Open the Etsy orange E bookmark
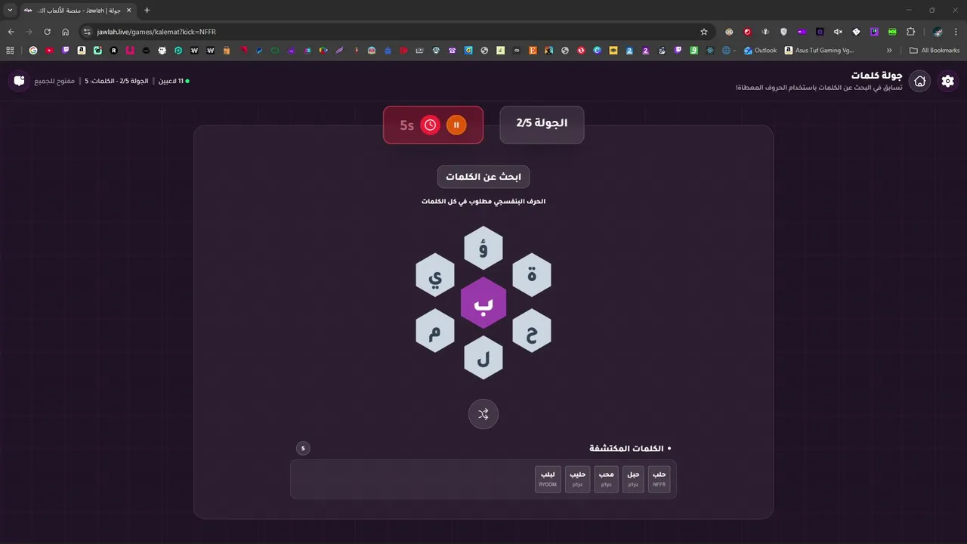 [x=533, y=51]
